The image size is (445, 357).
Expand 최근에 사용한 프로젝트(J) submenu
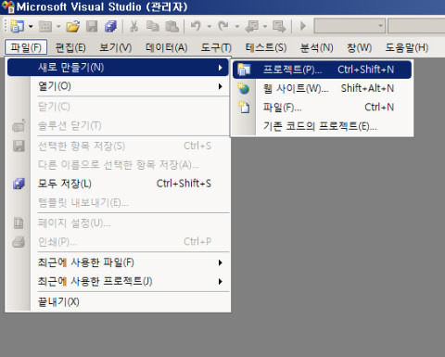(118, 282)
